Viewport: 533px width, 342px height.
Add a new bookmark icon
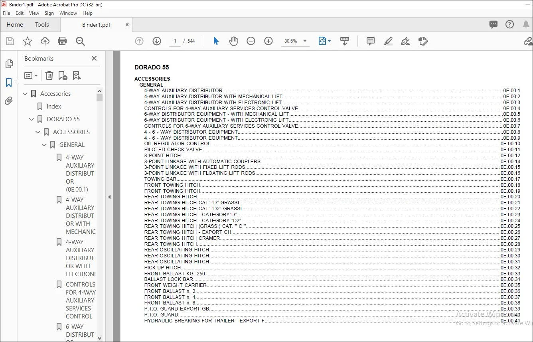(63, 75)
